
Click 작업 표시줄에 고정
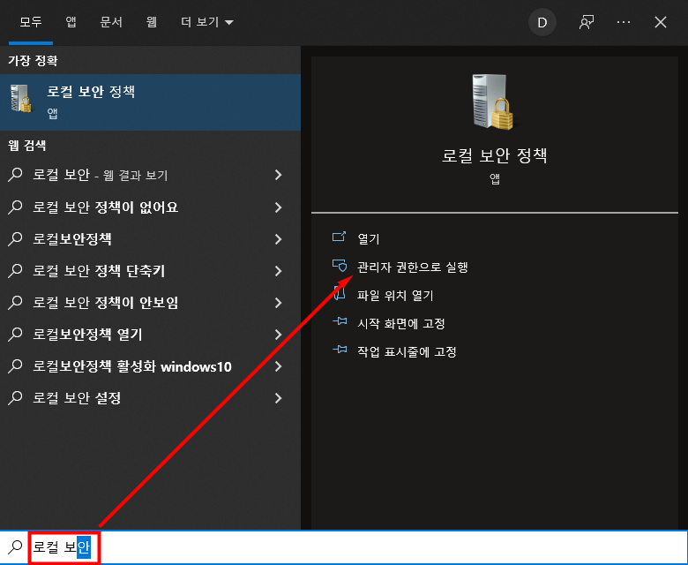407,351
